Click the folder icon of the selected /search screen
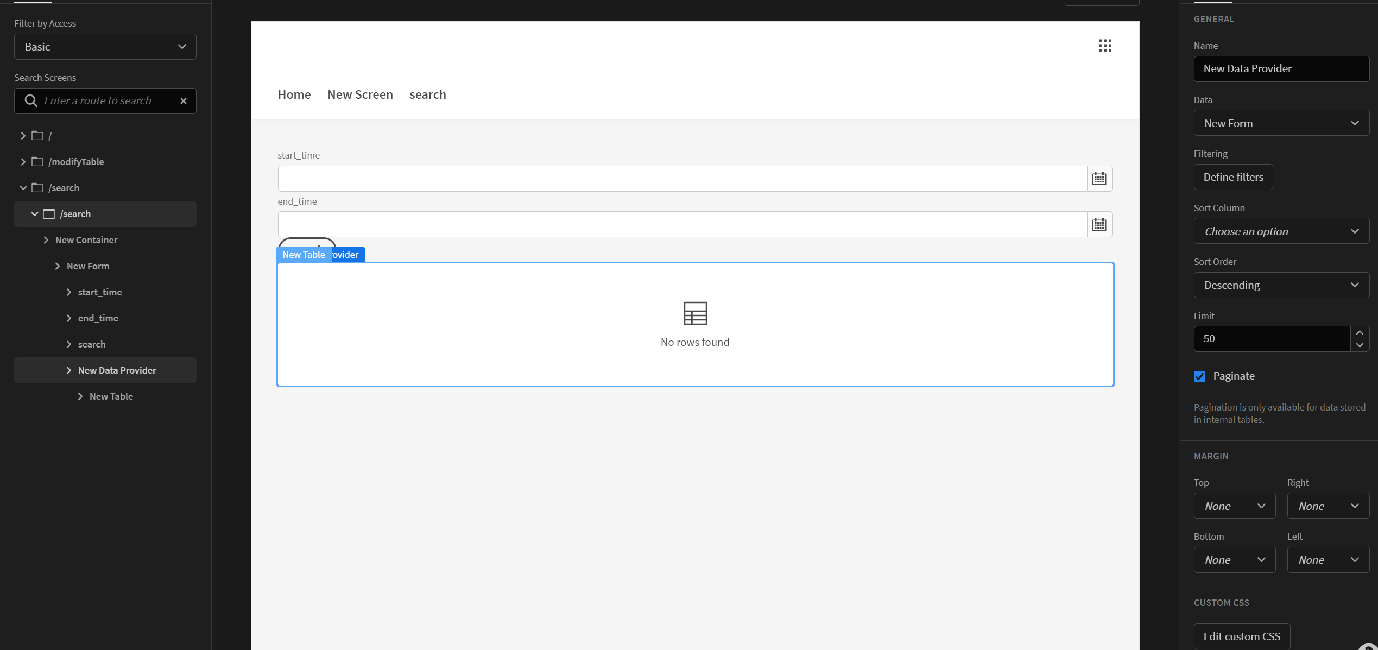This screenshot has width=1378, height=650. click(x=49, y=213)
